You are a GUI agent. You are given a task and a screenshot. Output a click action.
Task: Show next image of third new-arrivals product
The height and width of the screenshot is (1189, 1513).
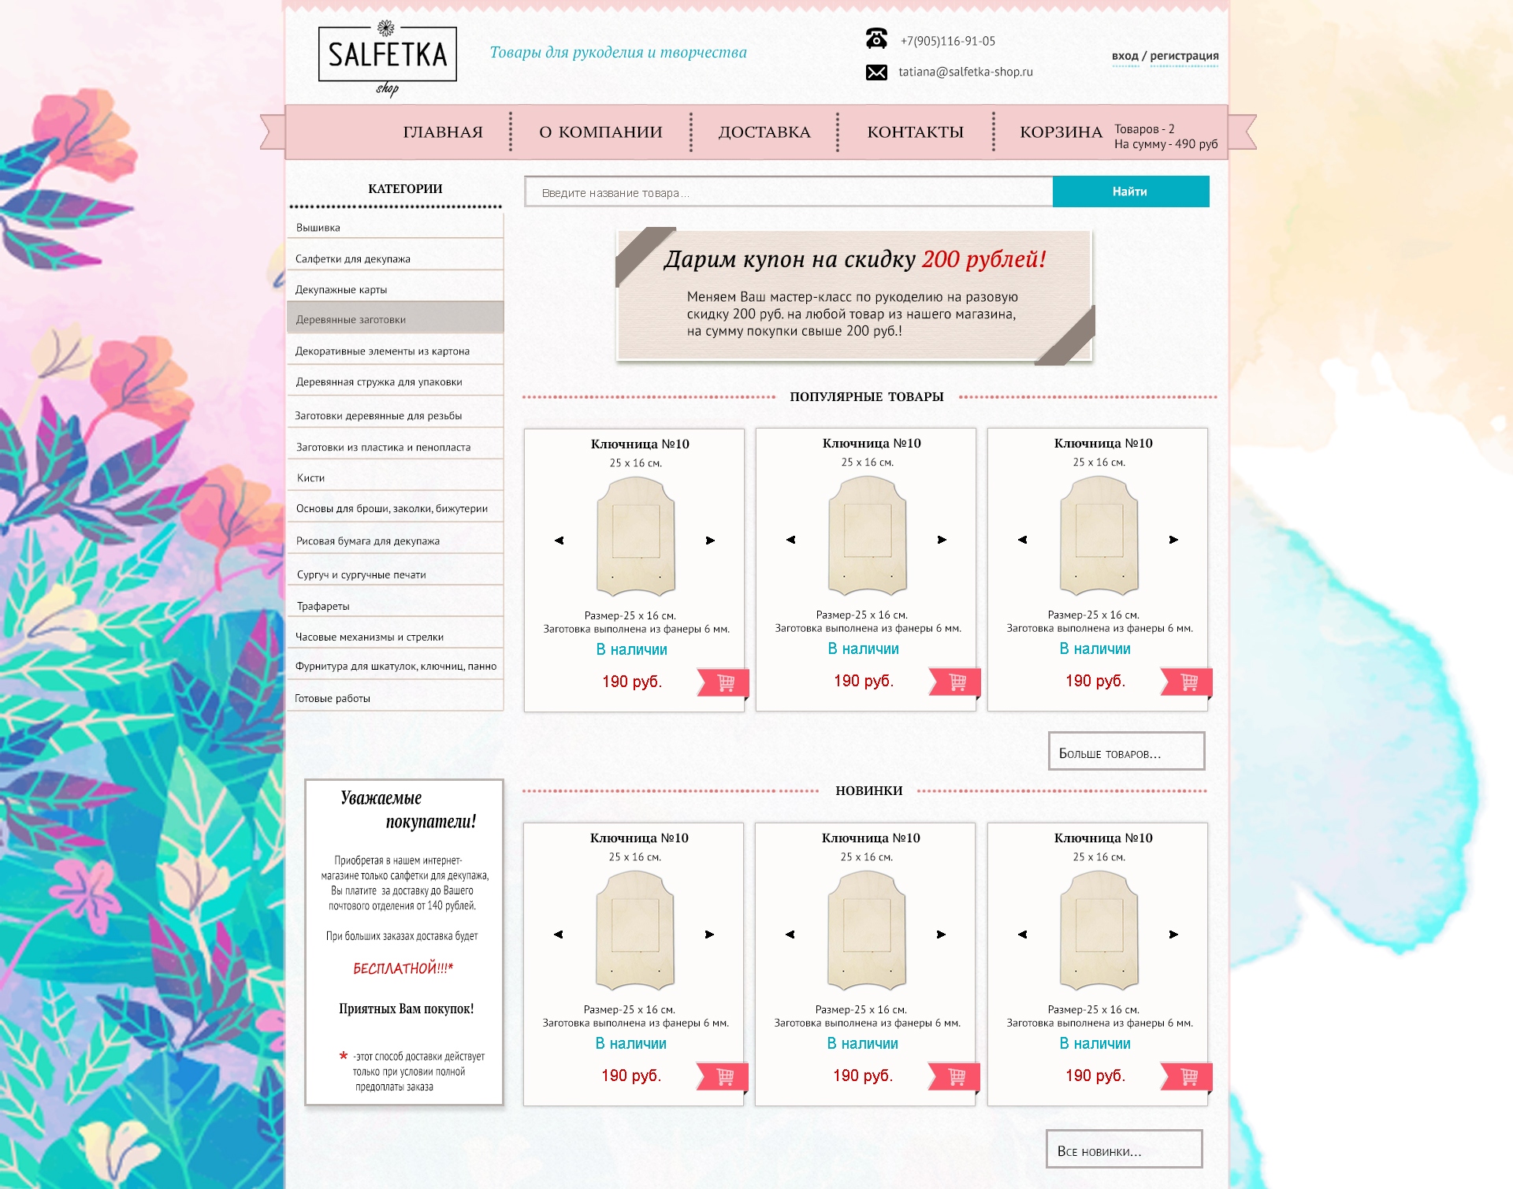click(1173, 934)
